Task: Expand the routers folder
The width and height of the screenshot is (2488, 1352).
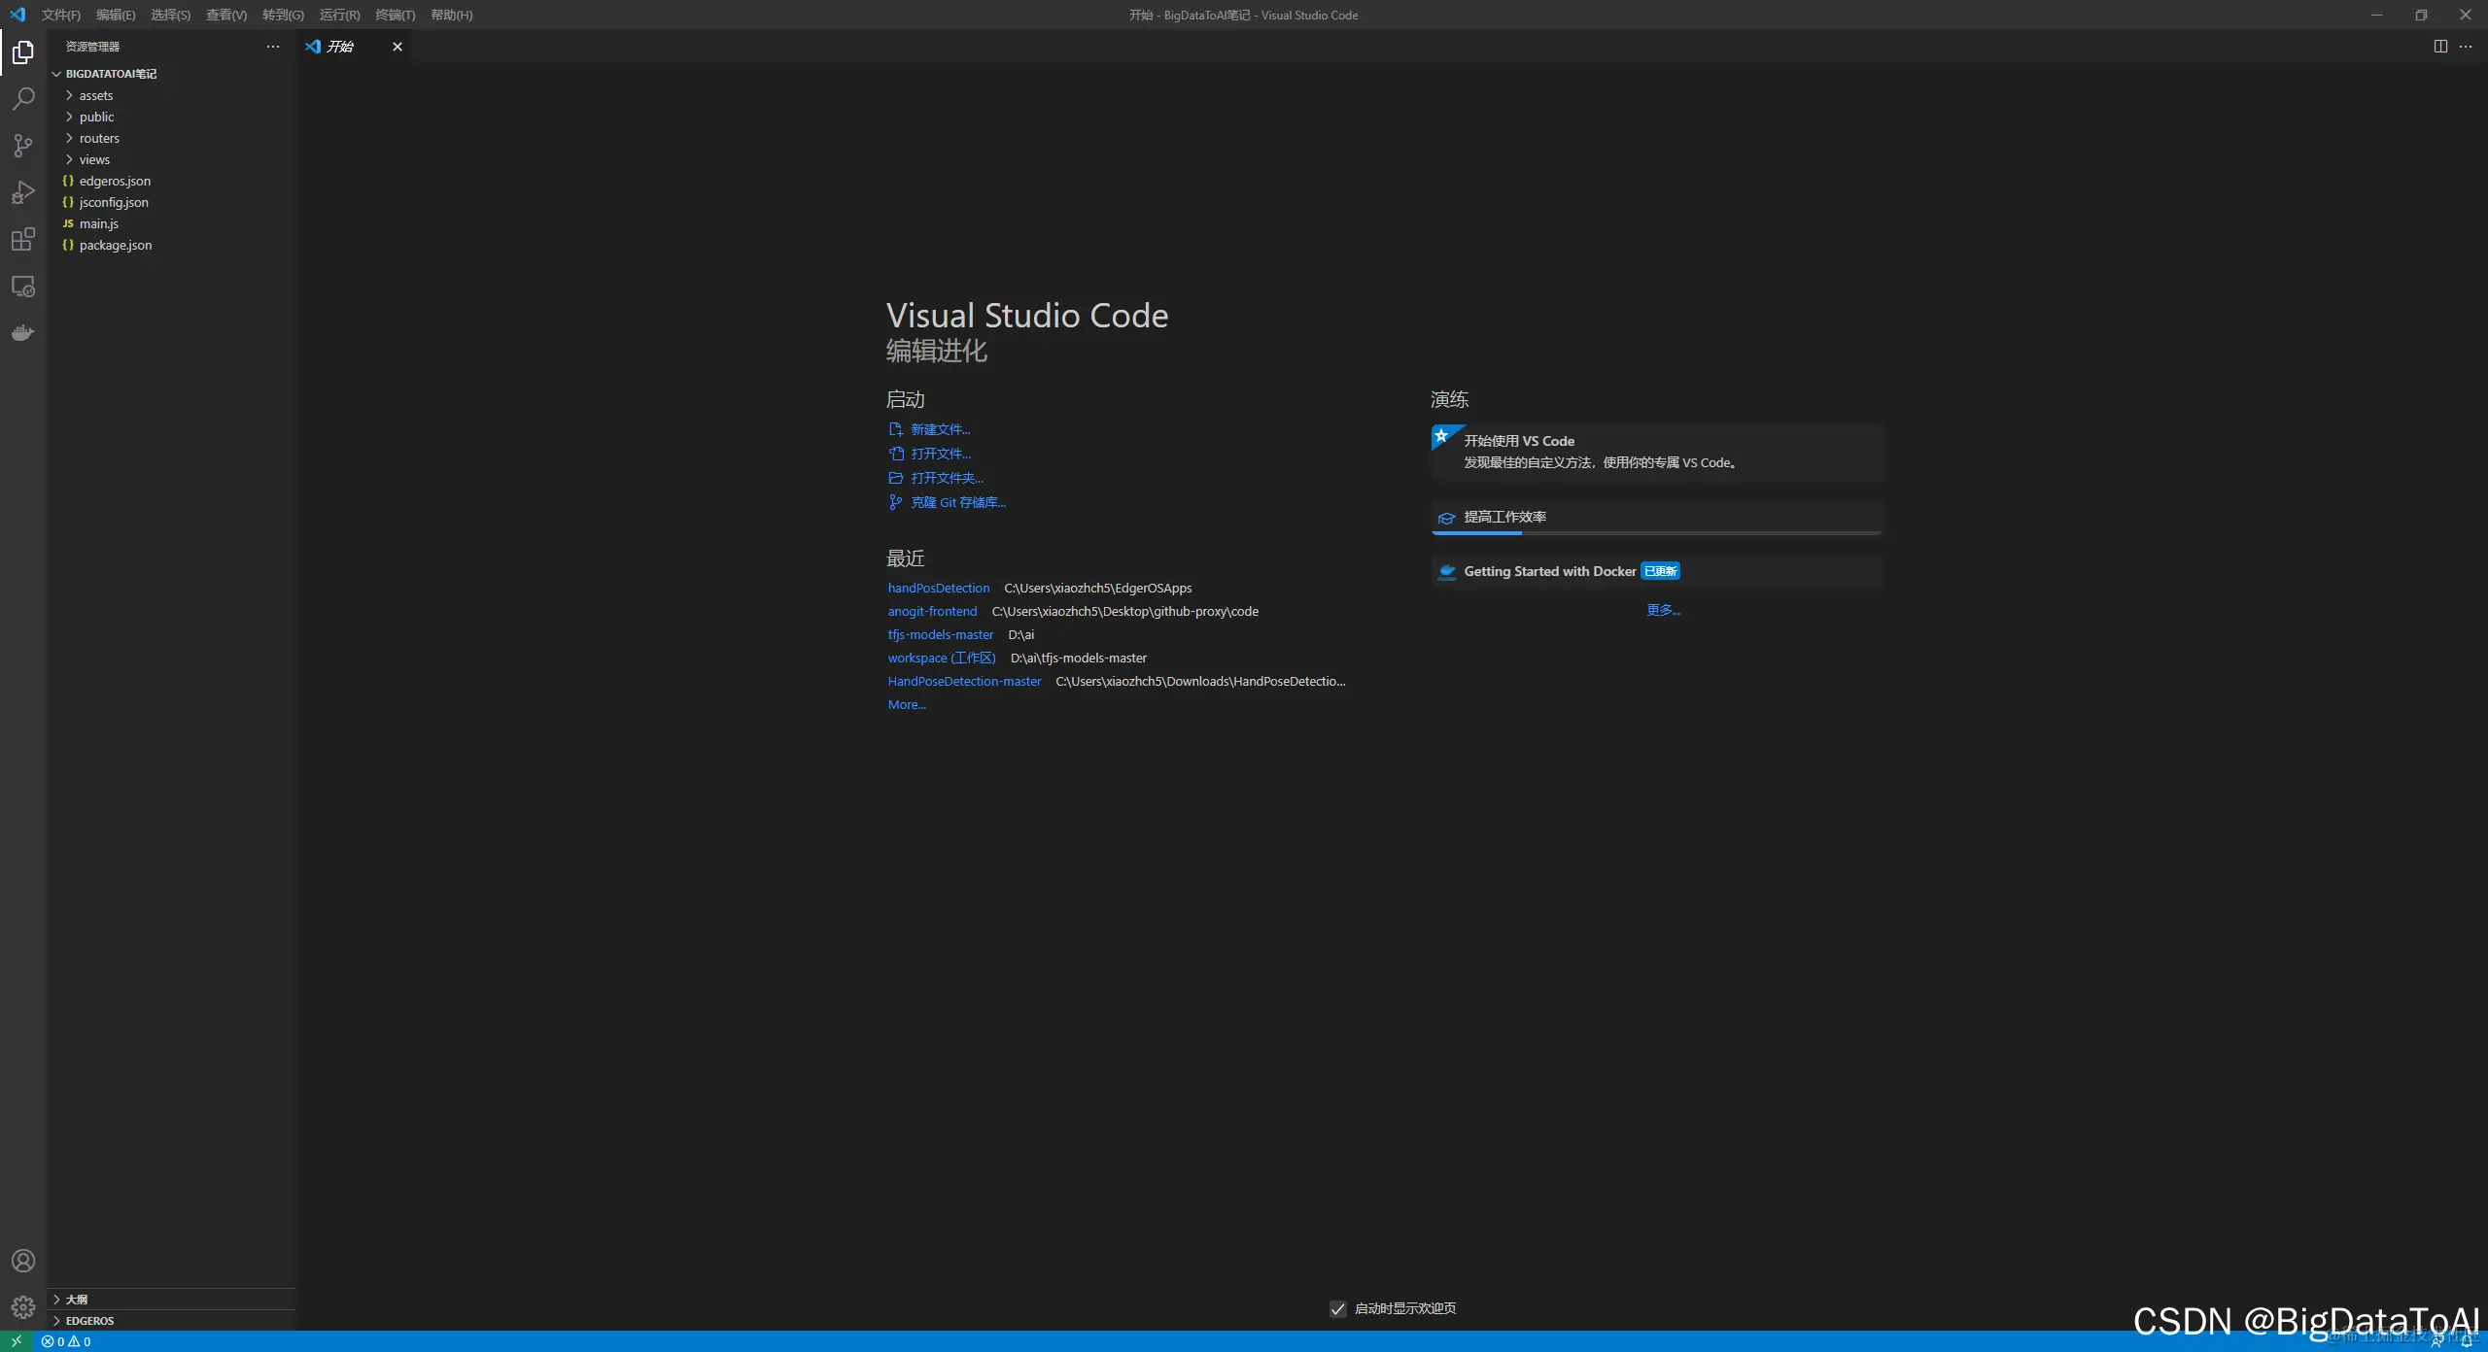Action: [x=99, y=138]
